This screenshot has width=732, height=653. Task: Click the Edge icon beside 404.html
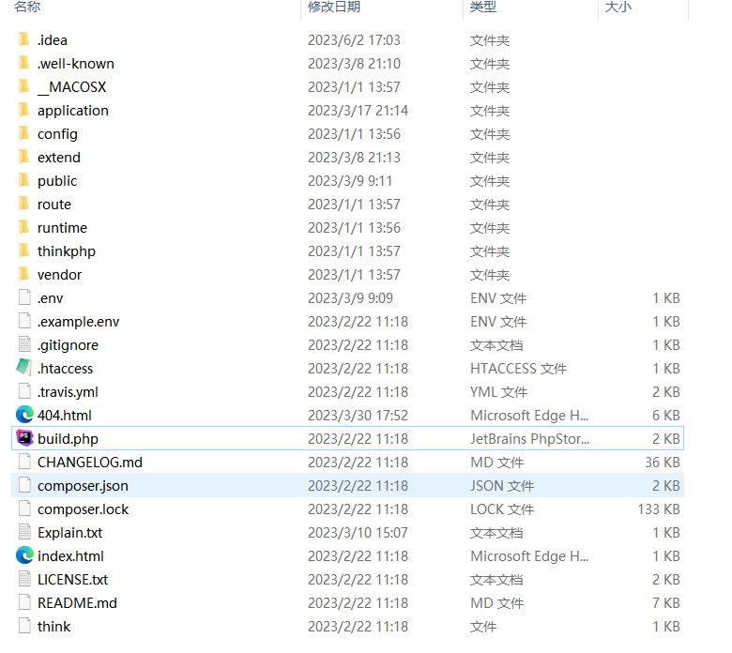[x=24, y=415]
